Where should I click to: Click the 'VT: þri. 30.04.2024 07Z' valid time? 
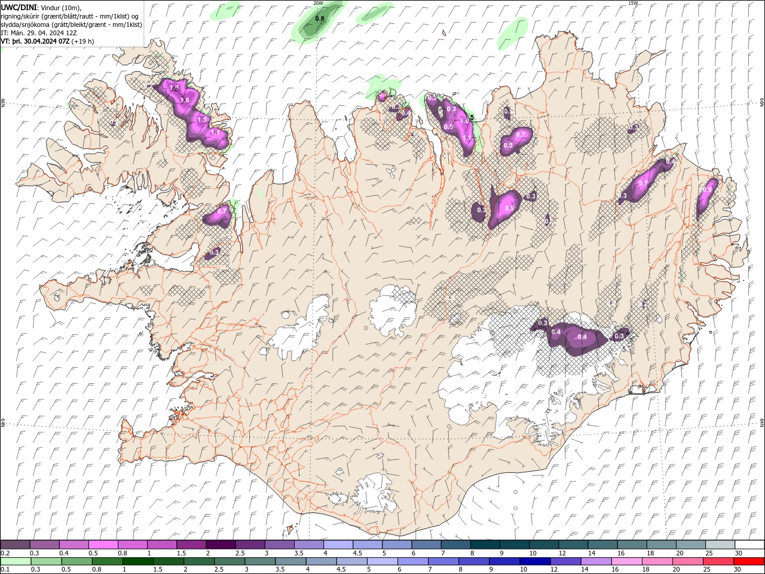click(x=35, y=41)
